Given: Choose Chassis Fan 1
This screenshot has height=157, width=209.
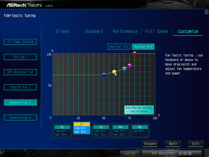Looking at the screenshot, I should 20,88.
